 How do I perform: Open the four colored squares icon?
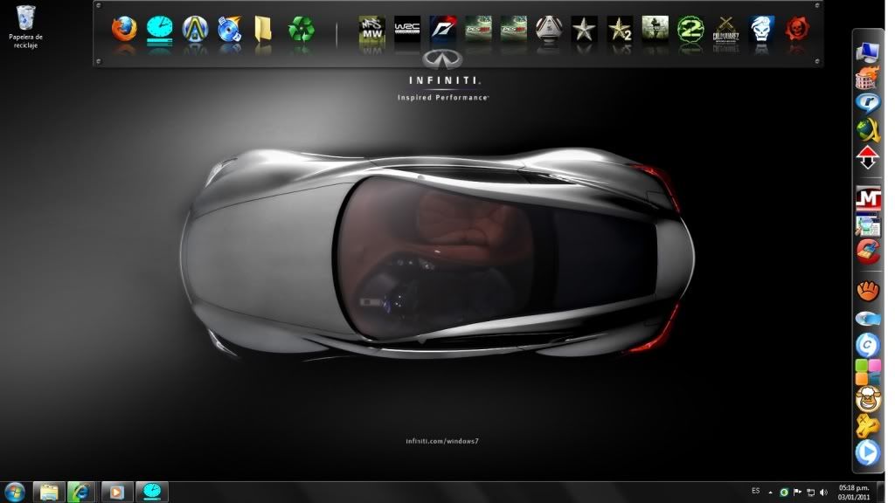coord(868,372)
